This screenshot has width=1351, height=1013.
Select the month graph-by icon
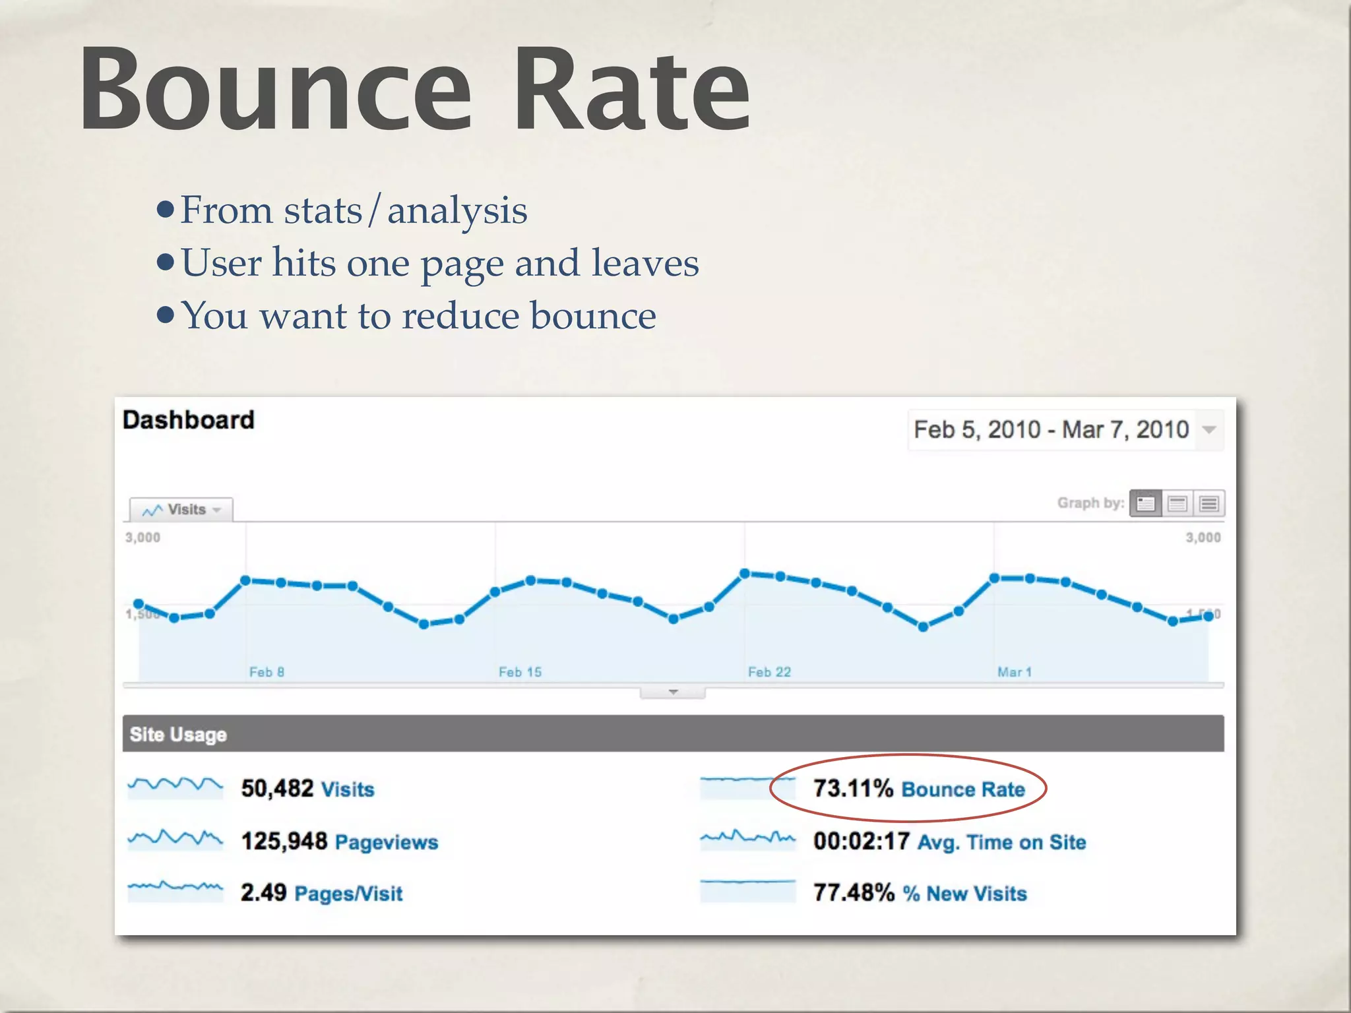click(1209, 504)
